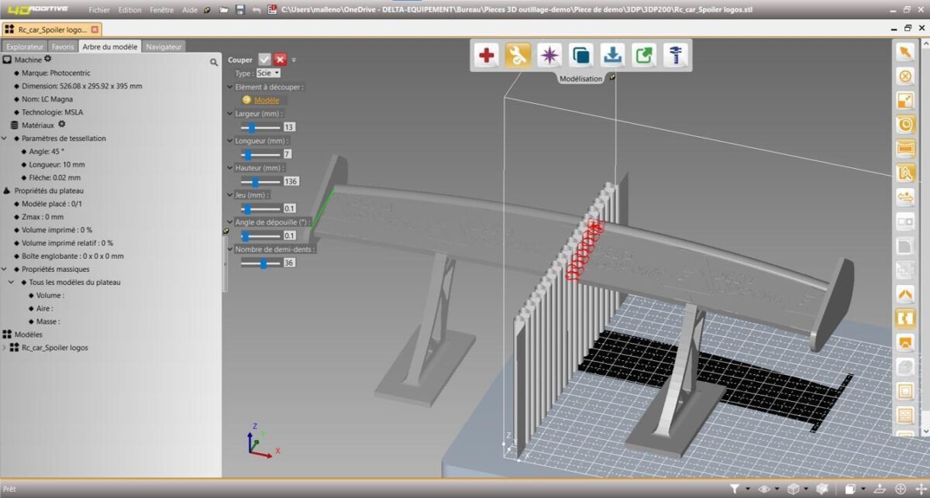930x498 pixels.
Task: Open the teal stacked-squares duplicate tool
Action: 581,56
